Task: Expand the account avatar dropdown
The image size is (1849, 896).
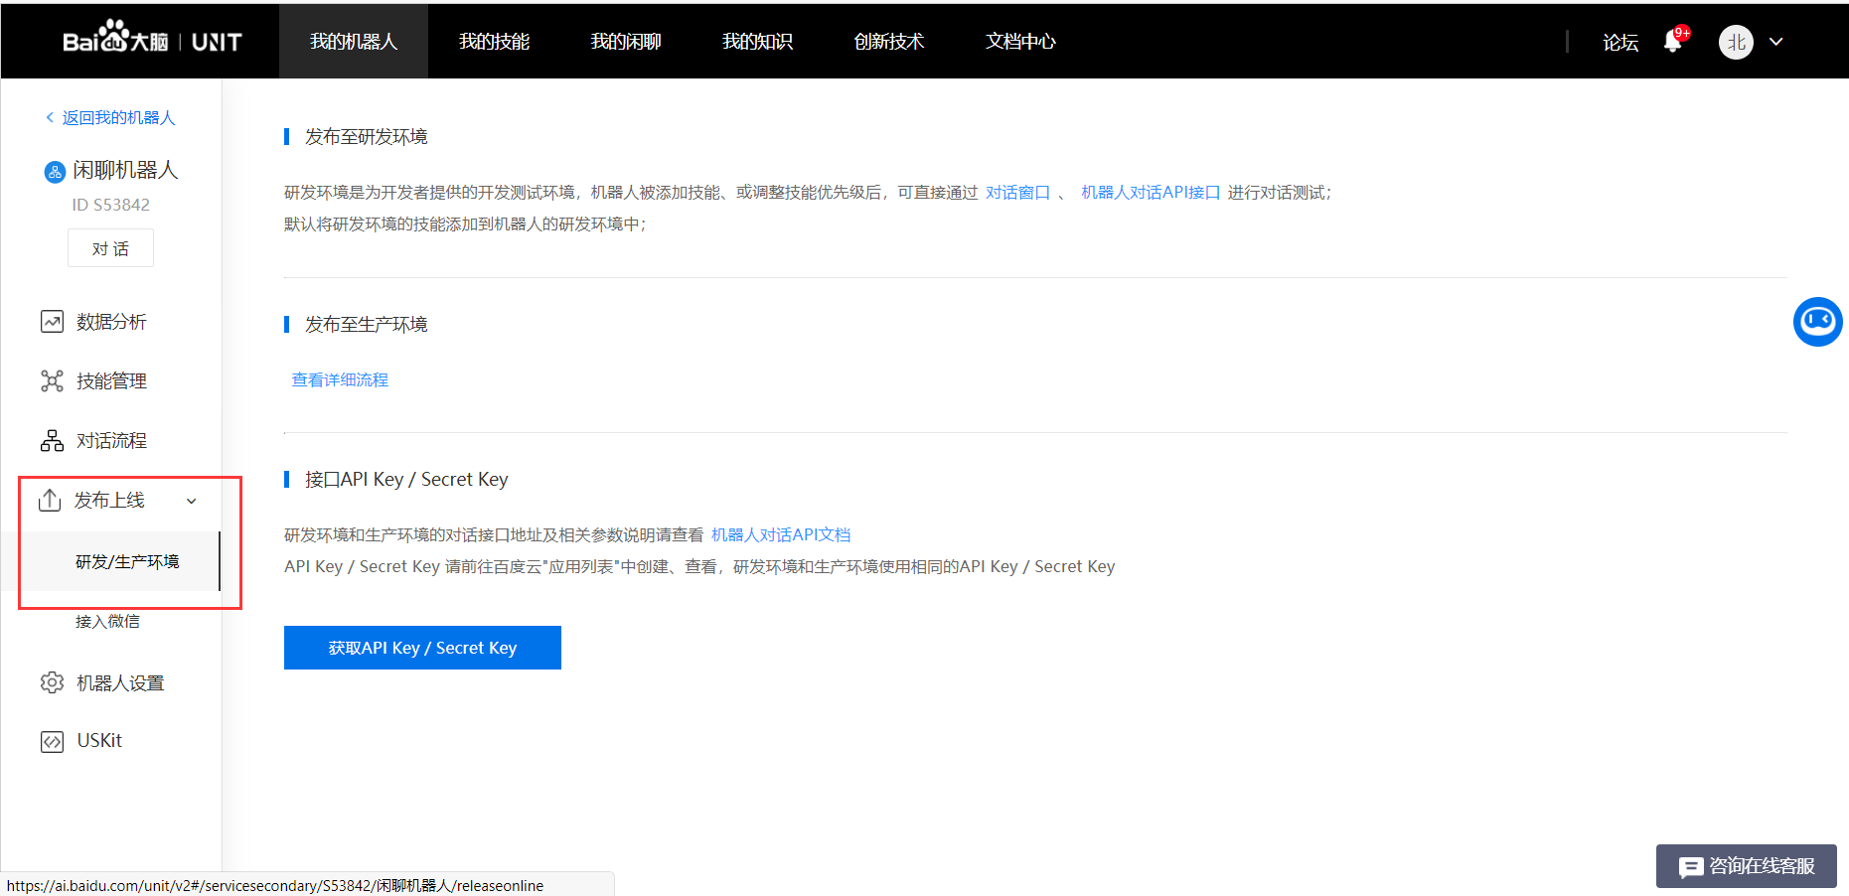Action: coord(1776,42)
